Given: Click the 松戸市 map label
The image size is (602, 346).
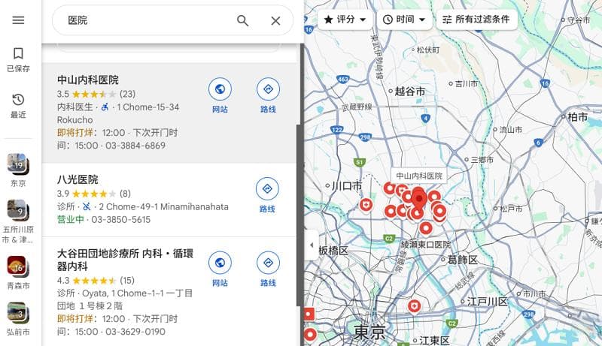Looking at the screenshot, I should 511,209.
